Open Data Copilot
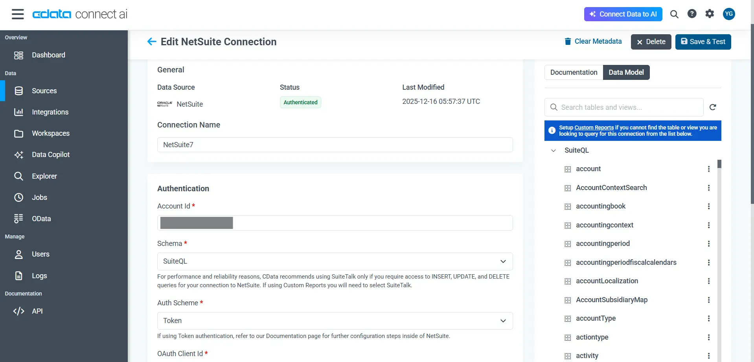Viewport: 754px width, 362px height. 51,155
